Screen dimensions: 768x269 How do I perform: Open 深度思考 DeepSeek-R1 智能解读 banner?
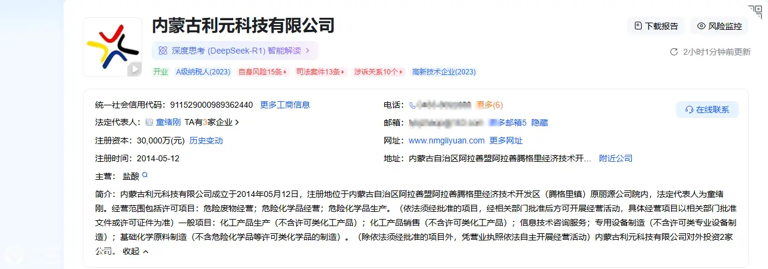pos(234,51)
